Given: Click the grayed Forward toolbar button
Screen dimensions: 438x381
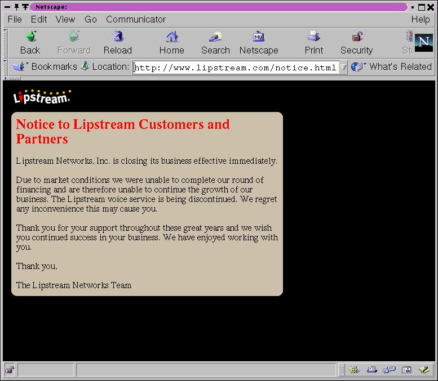Looking at the screenshot, I should (74, 42).
